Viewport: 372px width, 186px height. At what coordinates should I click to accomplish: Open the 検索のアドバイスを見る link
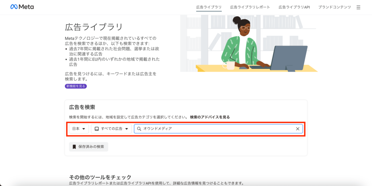click(210, 117)
